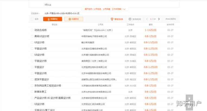Select the 5万以上 salary filter
Viewport: 207px width, 111px height.
point(48,5)
